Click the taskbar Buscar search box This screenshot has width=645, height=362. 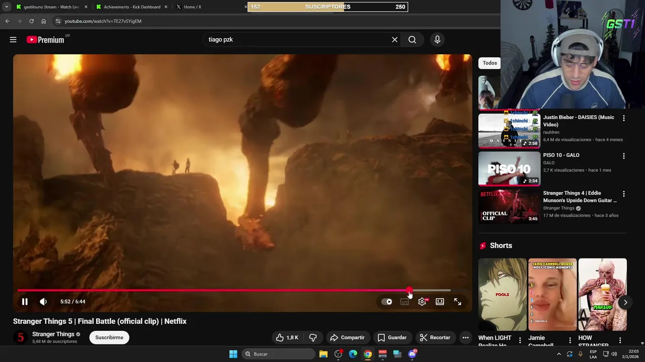[x=279, y=354]
